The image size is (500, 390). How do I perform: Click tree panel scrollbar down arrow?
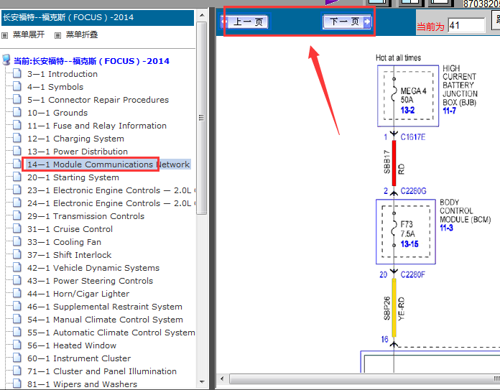[202, 381]
